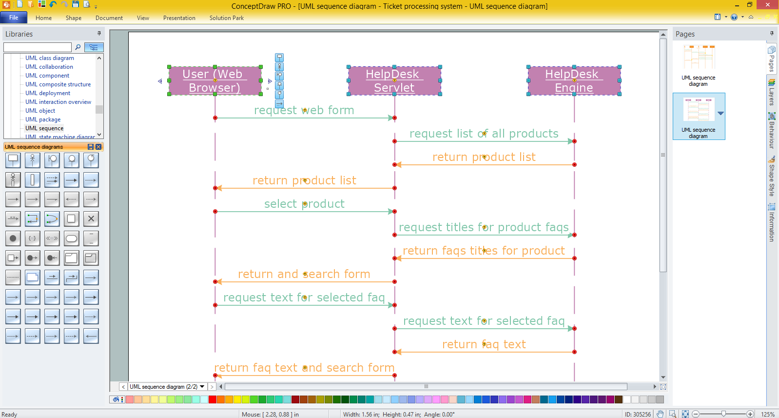Click the Undo arrow icon
This screenshot has width=779, height=418.
[x=53, y=4]
